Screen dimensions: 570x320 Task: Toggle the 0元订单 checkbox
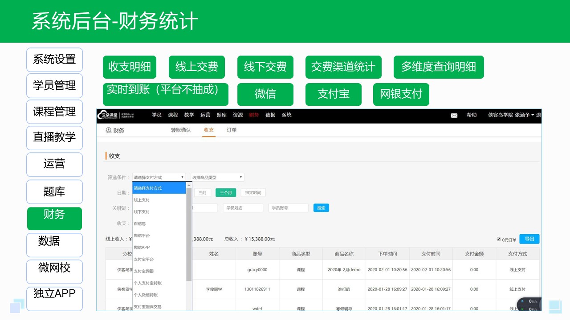(499, 239)
